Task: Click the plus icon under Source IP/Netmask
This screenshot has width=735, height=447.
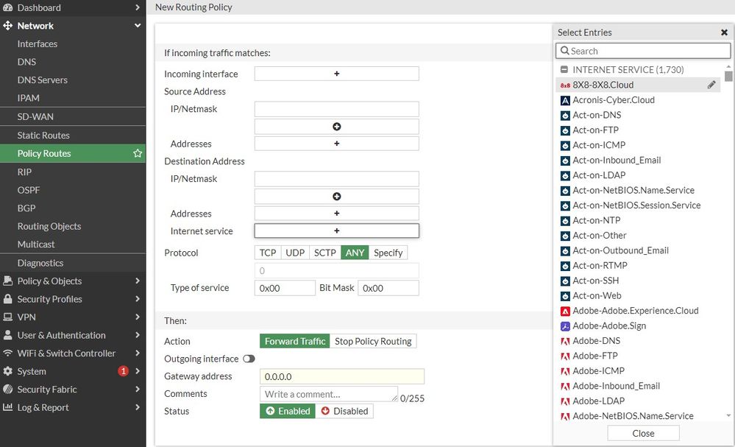Action: (x=336, y=127)
